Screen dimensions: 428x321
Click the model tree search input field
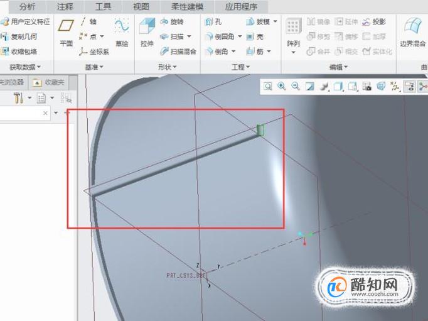tap(25, 113)
